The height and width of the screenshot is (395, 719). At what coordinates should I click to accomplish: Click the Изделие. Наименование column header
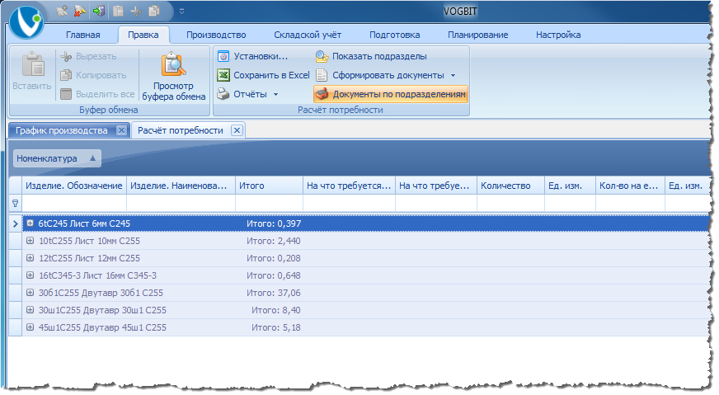pyautogui.click(x=181, y=186)
